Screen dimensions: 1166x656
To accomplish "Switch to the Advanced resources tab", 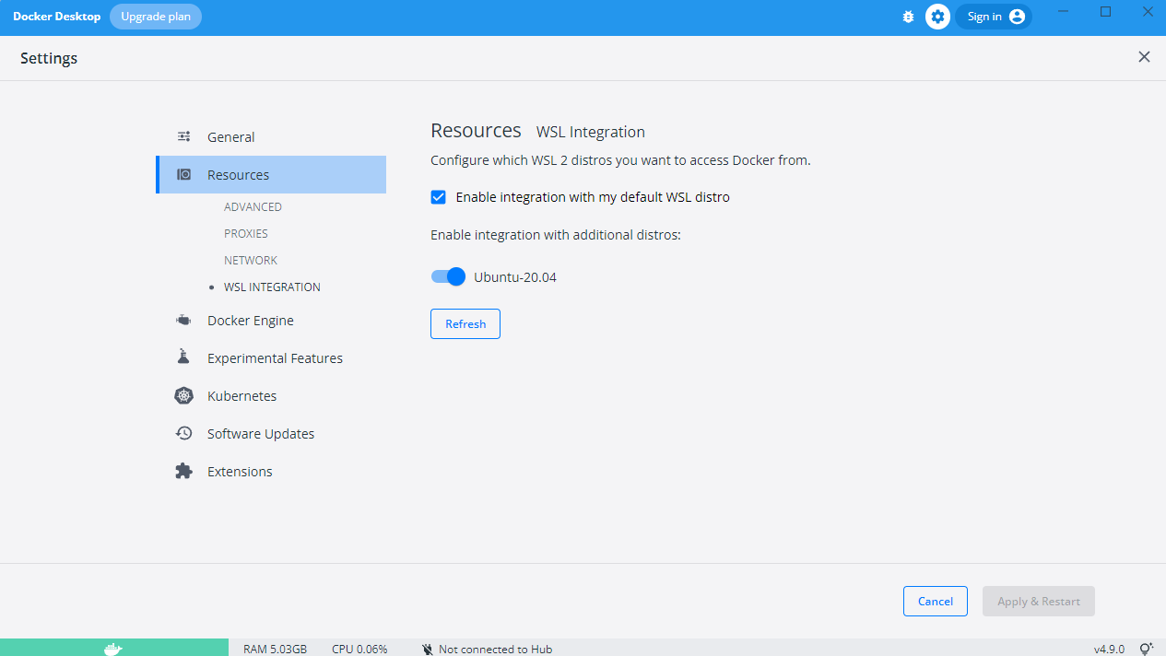I will pyautogui.click(x=253, y=206).
